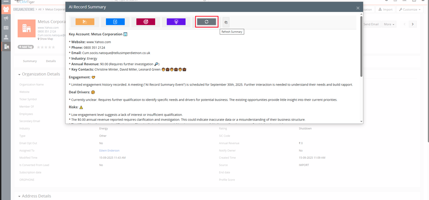Click the Source value IMPORT
The width and height of the screenshot is (429, 200).
(x=304, y=165)
